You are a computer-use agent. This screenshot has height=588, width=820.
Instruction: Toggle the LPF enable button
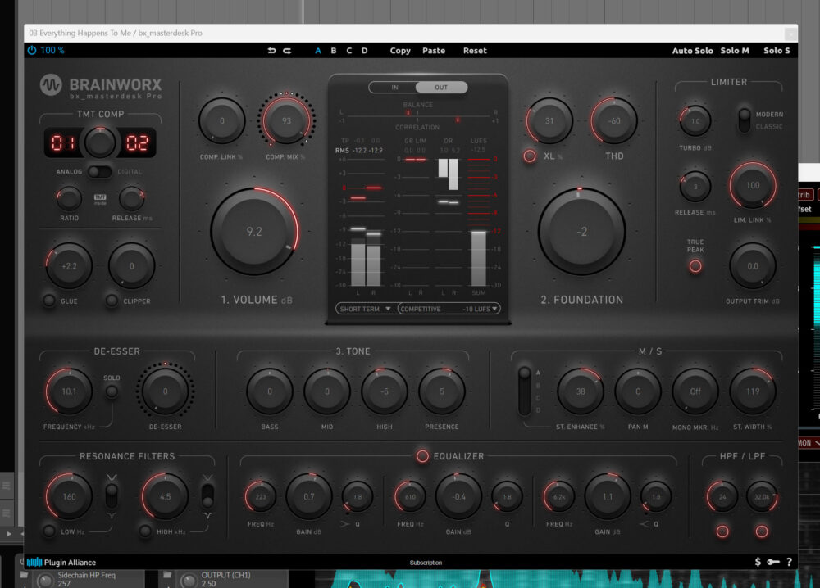pyautogui.click(x=762, y=531)
